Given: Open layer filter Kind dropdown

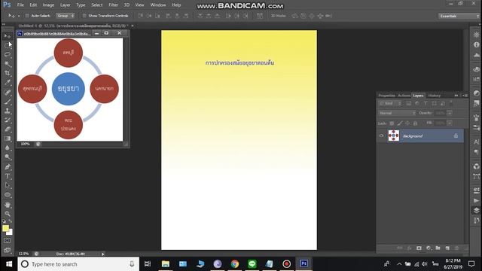Looking at the screenshot, I should 390,104.
